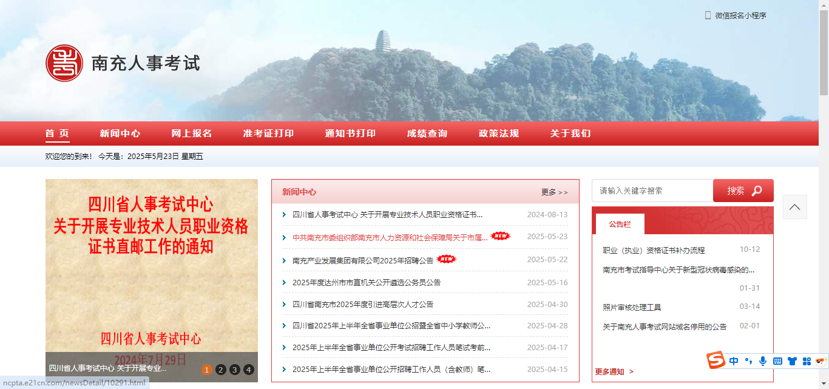Open news 中共南充市委组织部南充市人力资源和社会保障局

pos(390,237)
